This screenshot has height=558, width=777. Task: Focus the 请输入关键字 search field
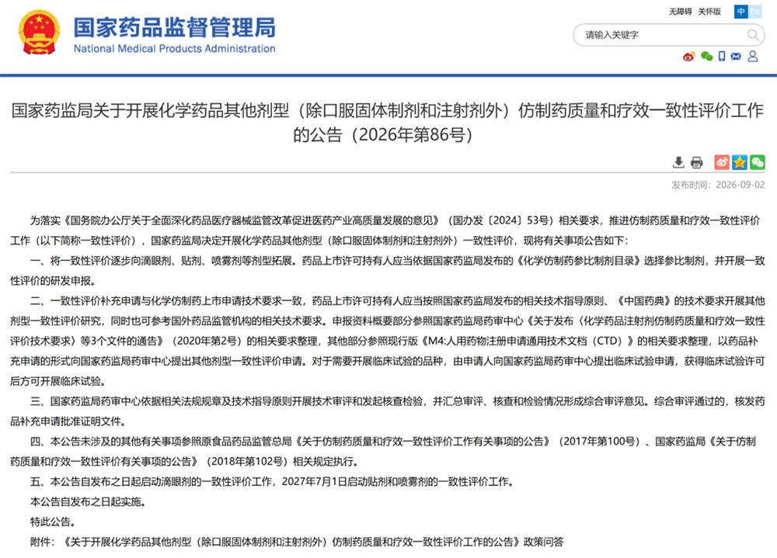point(668,35)
